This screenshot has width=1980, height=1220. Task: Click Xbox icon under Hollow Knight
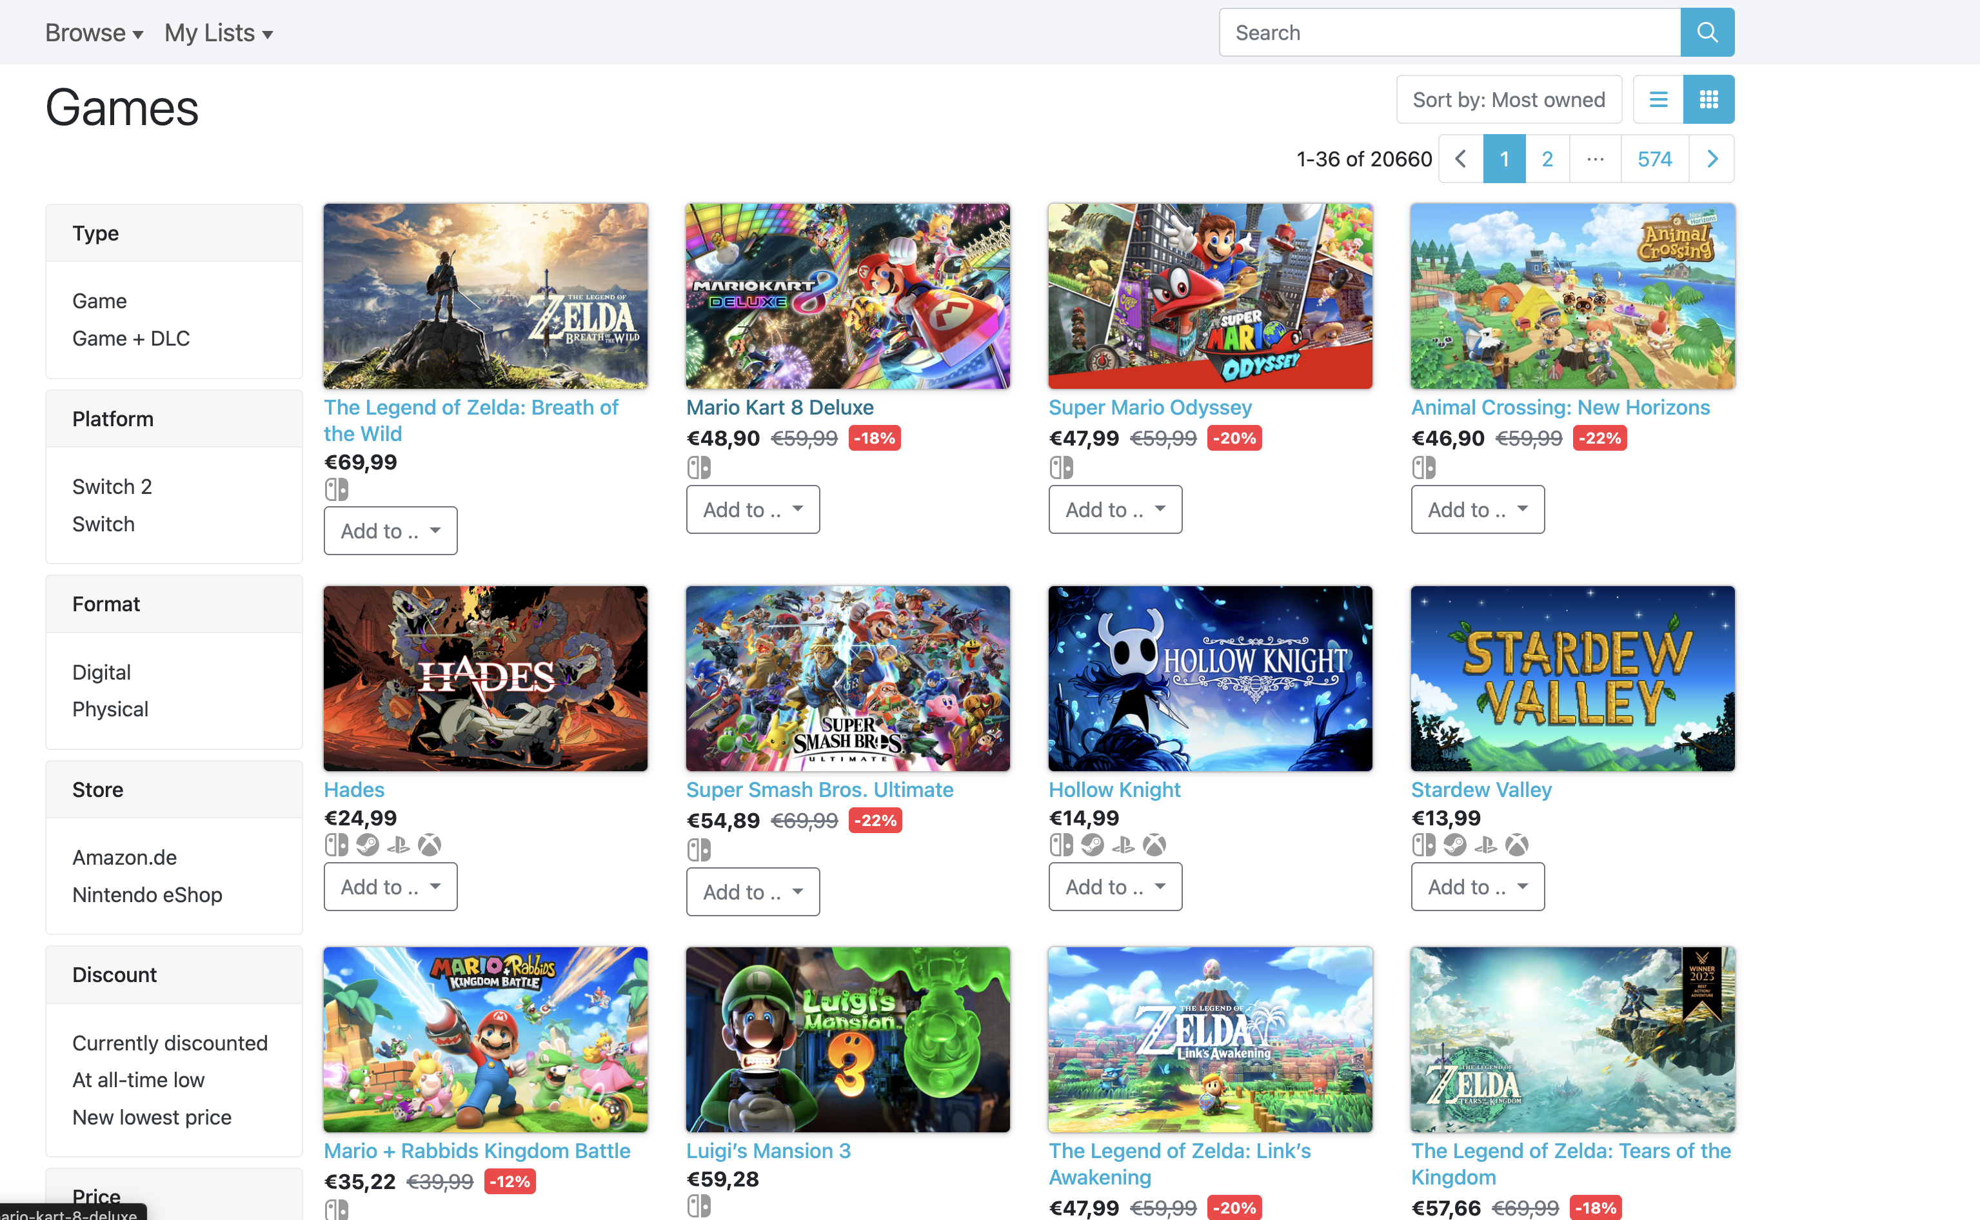tap(1154, 845)
